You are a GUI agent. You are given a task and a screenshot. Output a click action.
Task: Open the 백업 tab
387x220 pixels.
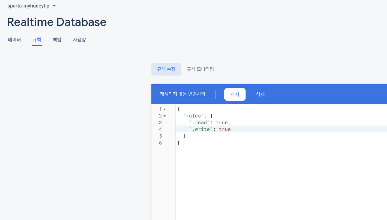pyautogui.click(x=57, y=40)
